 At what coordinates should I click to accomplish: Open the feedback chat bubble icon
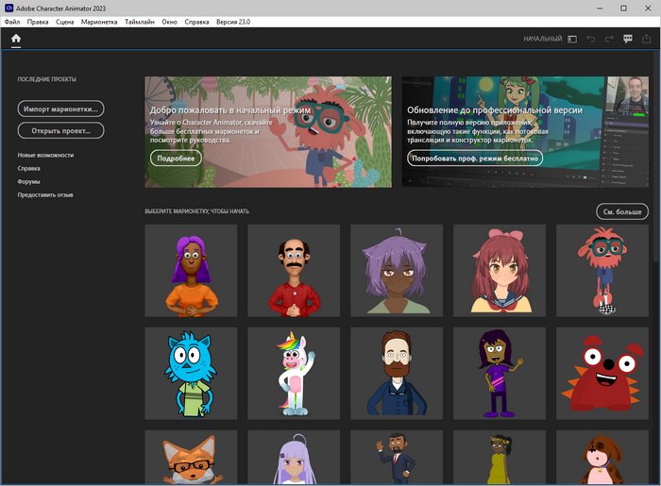point(628,39)
